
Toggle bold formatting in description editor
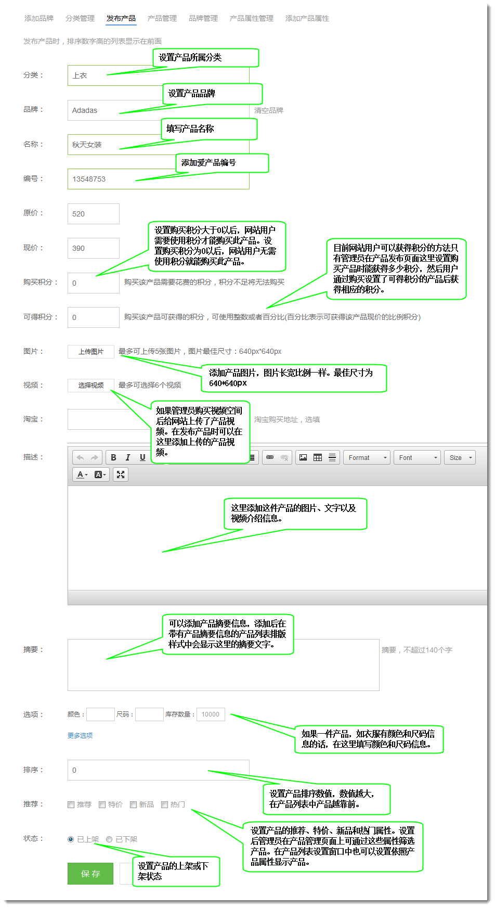tap(113, 457)
